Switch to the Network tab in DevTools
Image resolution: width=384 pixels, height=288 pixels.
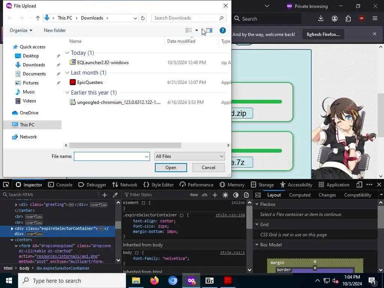(124, 184)
